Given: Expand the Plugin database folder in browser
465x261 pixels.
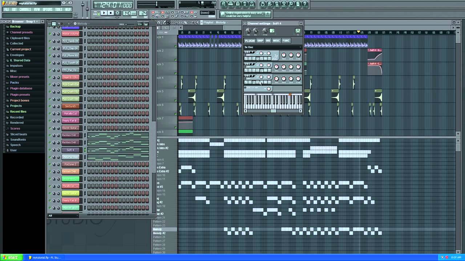Looking at the screenshot, I should click(x=21, y=88).
